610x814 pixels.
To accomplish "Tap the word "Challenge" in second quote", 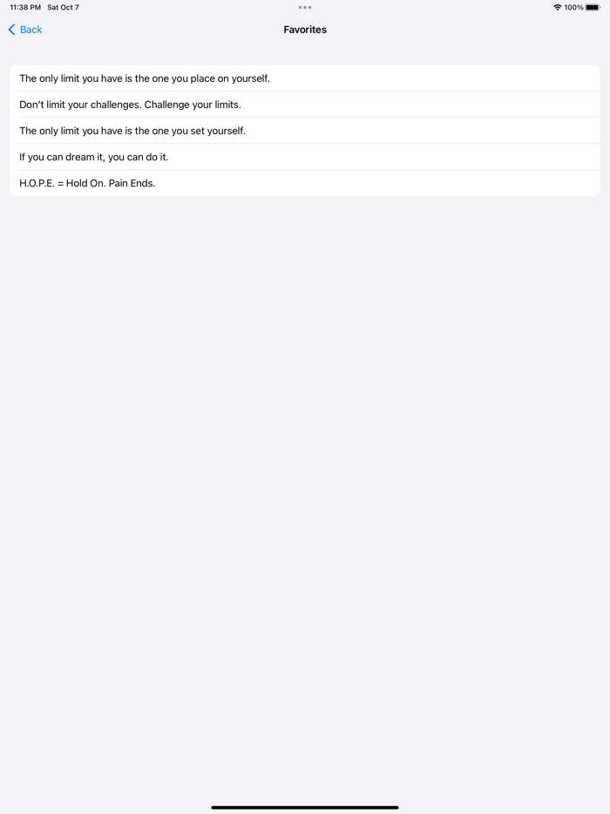I will tap(166, 105).
